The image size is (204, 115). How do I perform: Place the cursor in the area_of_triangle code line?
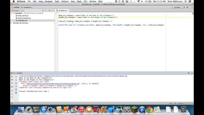(85, 21)
